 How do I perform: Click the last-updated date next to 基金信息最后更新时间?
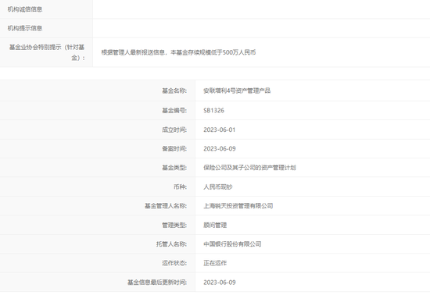coord(220,283)
